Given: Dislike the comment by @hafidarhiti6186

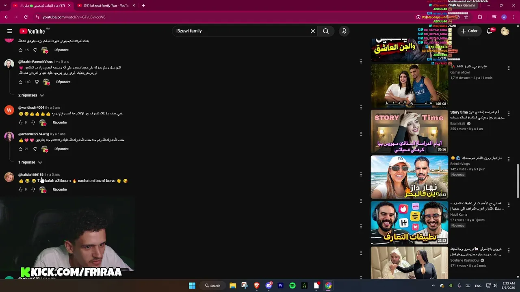Looking at the screenshot, I should (33, 189).
